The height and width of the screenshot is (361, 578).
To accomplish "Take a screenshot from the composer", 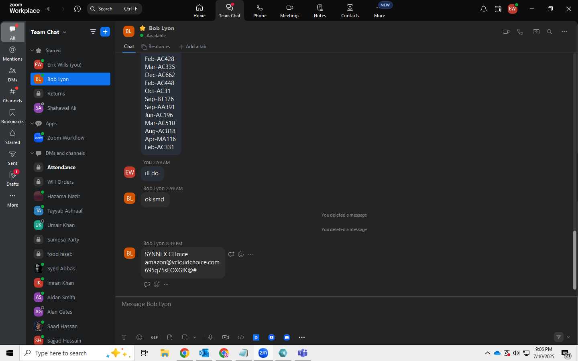I will [185, 337].
